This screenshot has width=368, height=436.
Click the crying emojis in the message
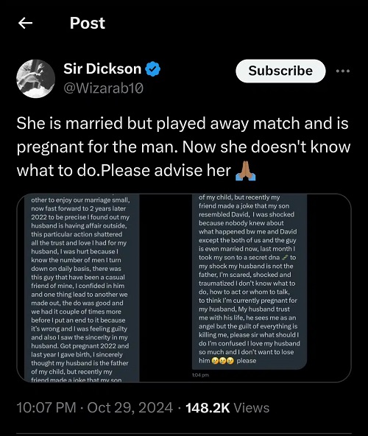pyautogui.click(x=222, y=361)
